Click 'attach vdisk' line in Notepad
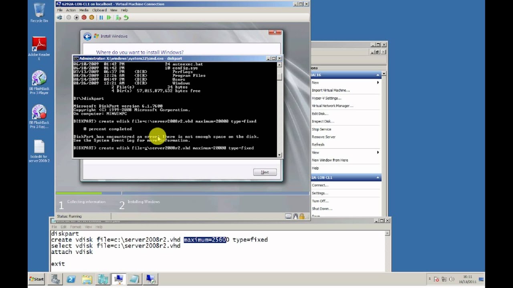The width and height of the screenshot is (513, 288). point(72,252)
